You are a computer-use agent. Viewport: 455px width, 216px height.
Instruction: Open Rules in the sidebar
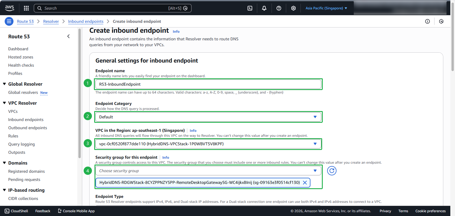click(x=13, y=136)
